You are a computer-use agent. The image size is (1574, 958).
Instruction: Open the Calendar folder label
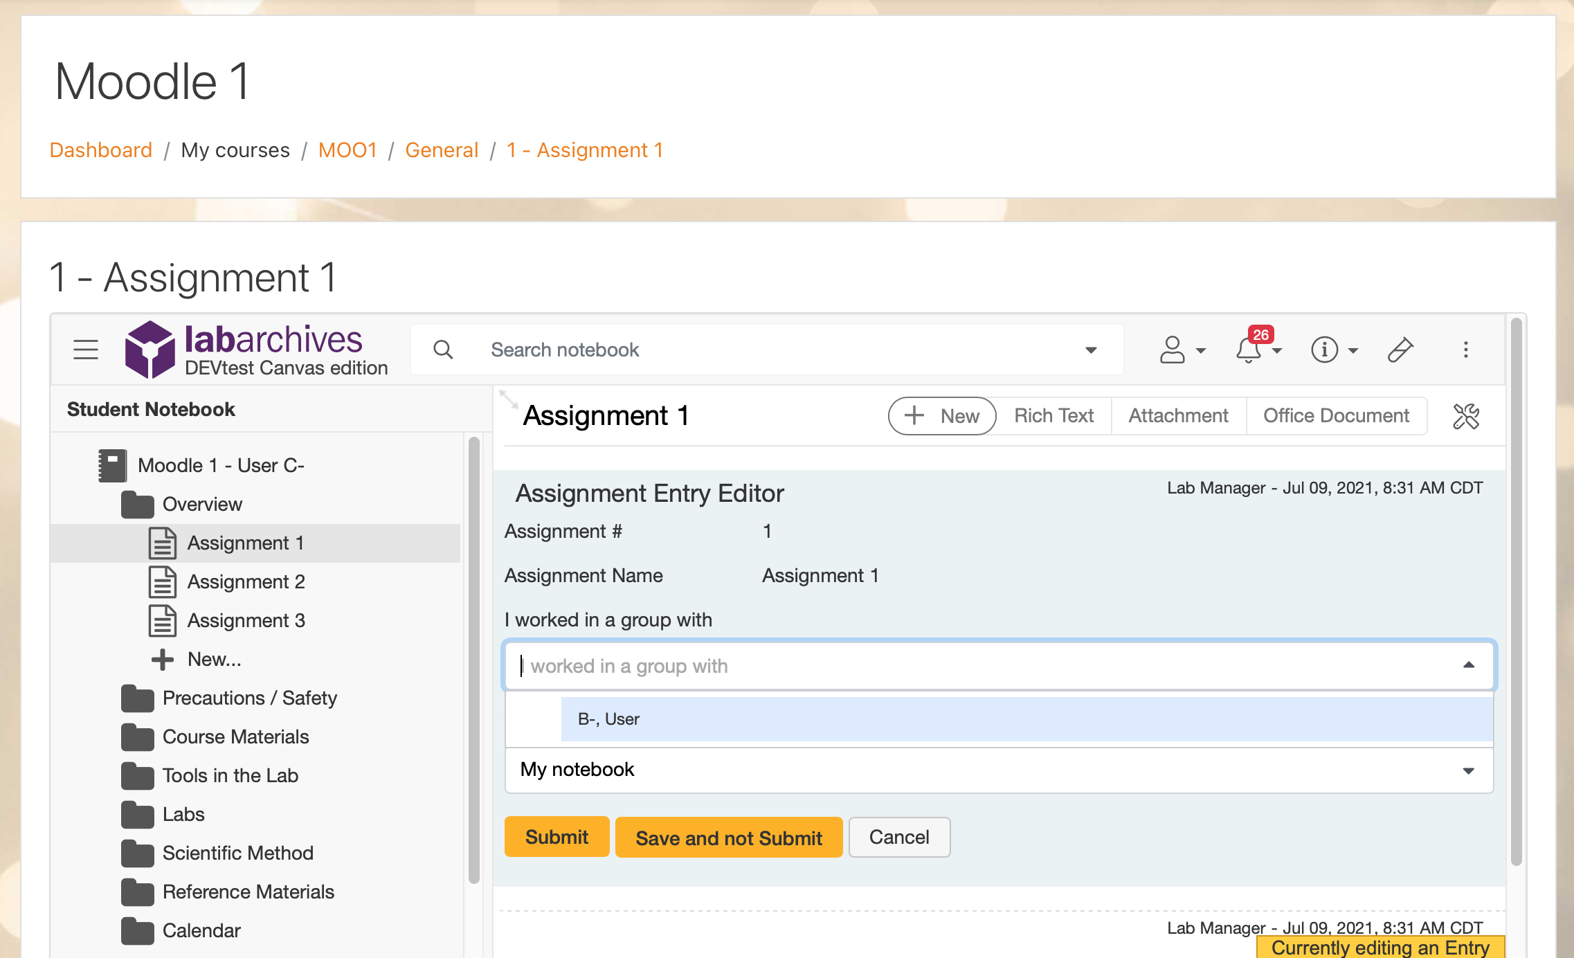201,931
